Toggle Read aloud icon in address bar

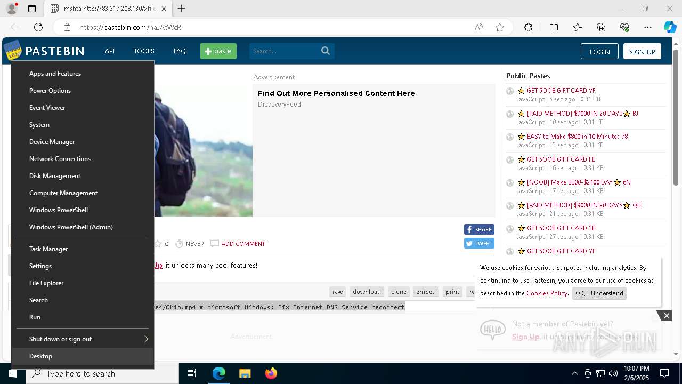point(478,27)
